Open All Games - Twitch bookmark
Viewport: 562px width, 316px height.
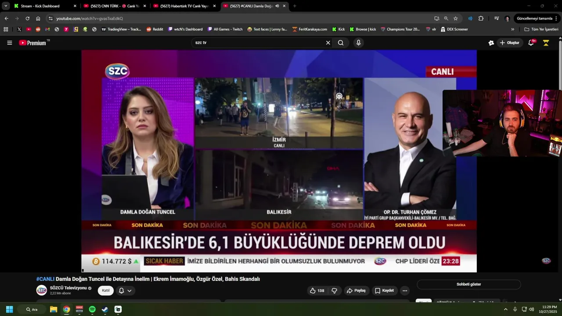(225, 29)
